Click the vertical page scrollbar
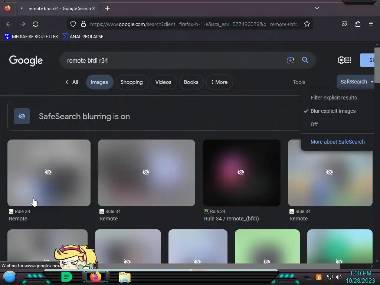The width and height of the screenshot is (380, 285). (377, 65)
